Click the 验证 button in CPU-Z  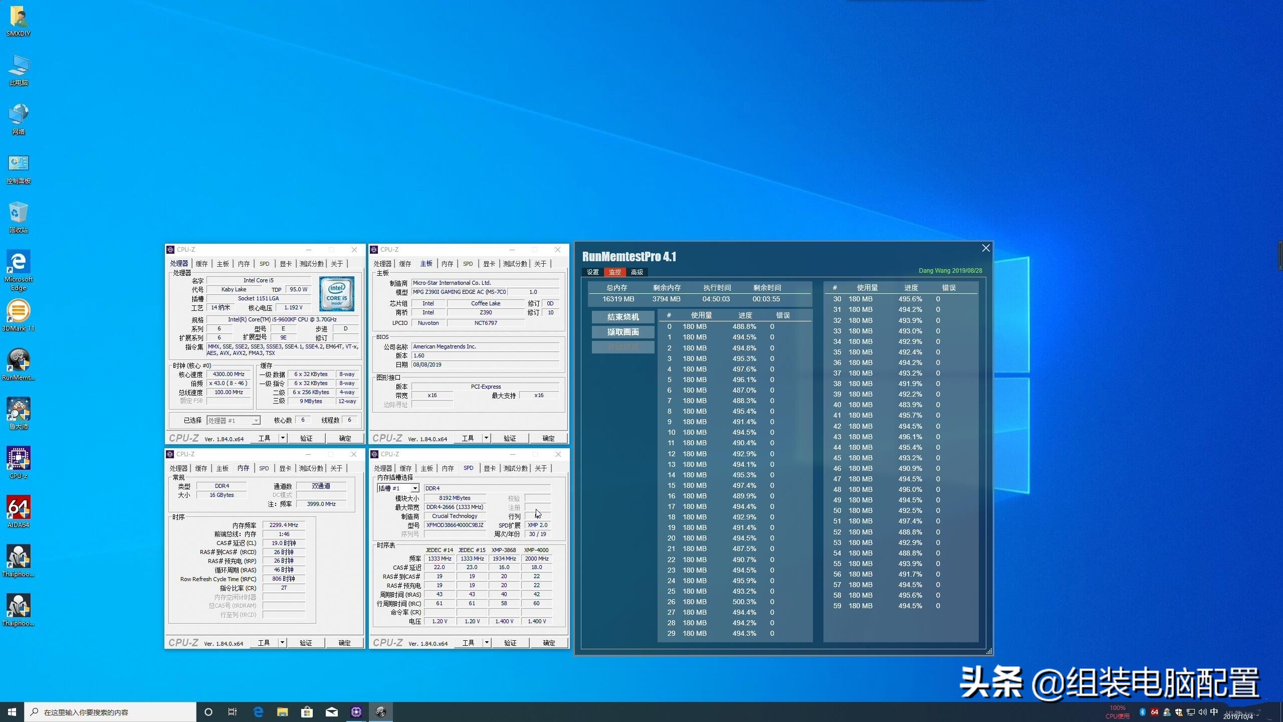pyautogui.click(x=306, y=438)
